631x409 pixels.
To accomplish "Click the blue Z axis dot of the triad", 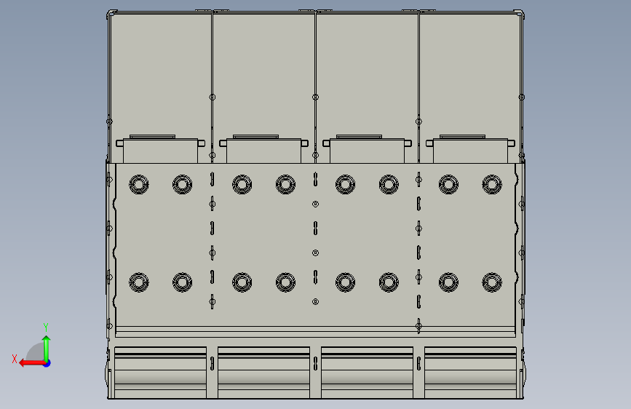I will tap(47, 363).
